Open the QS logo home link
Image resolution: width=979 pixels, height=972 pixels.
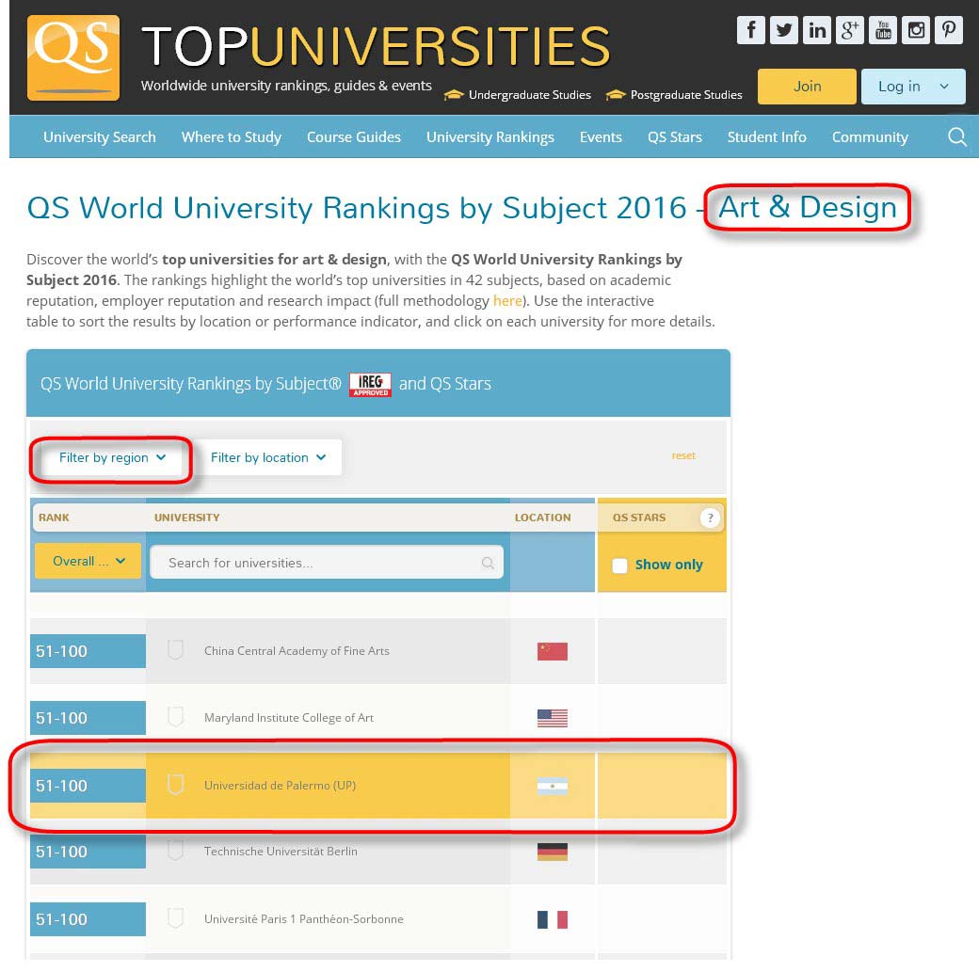point(73,57)
